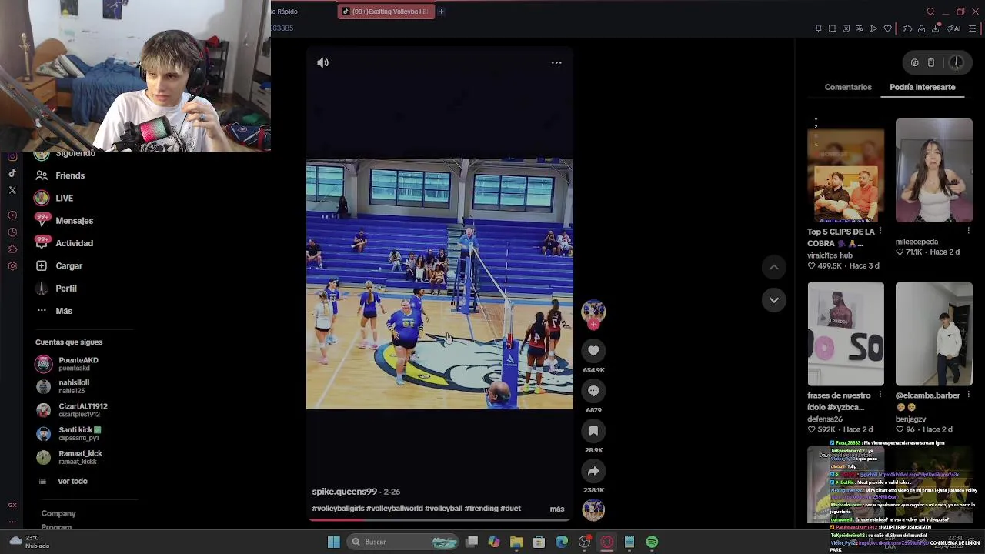Screen dimensions: 985x554
Task: Open the video's three-dots options menu
Action: coord(556,62)
